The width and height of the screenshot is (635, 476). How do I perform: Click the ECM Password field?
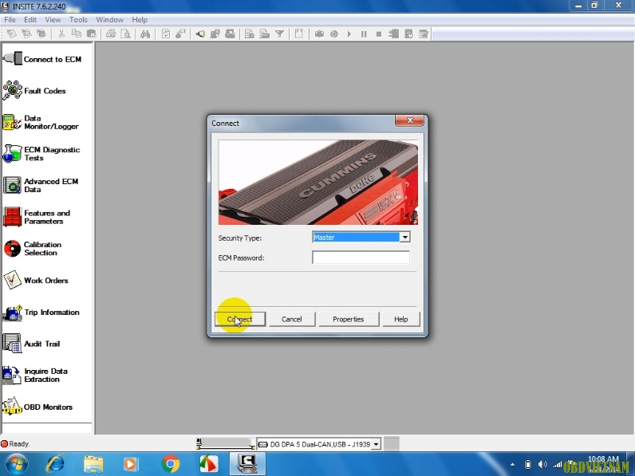(361, 257)
